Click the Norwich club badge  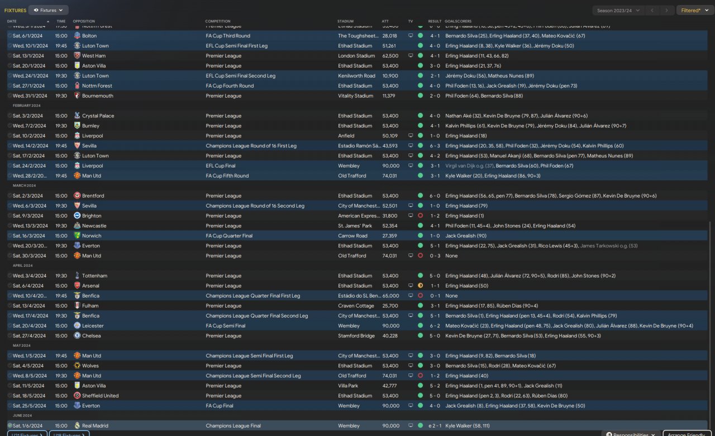point(77,236)
